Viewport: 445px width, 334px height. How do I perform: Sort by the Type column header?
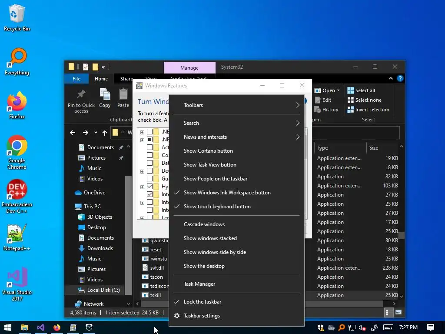(x=340, y=148)
